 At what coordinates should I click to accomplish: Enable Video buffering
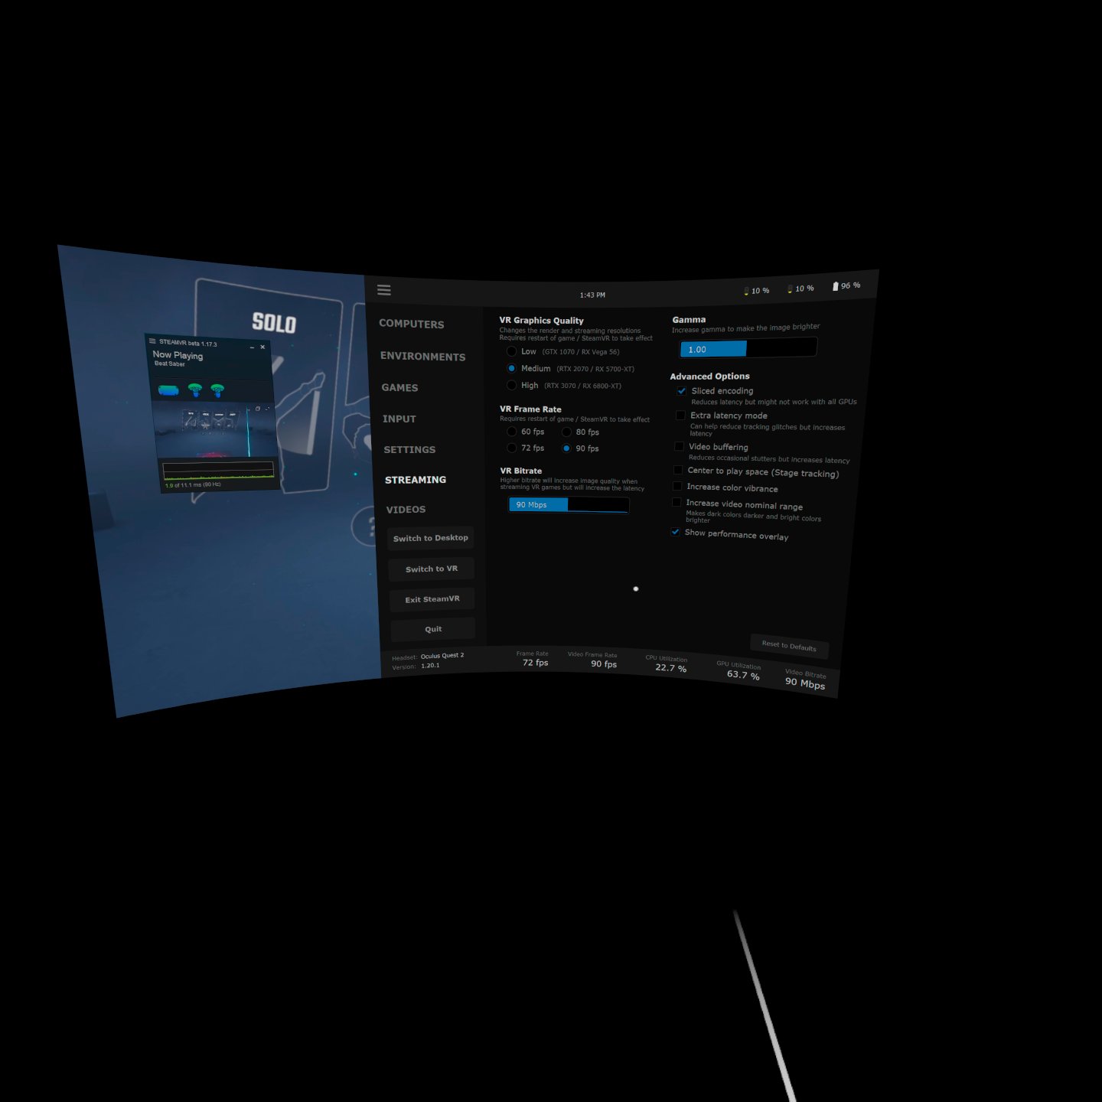point(679,446)
